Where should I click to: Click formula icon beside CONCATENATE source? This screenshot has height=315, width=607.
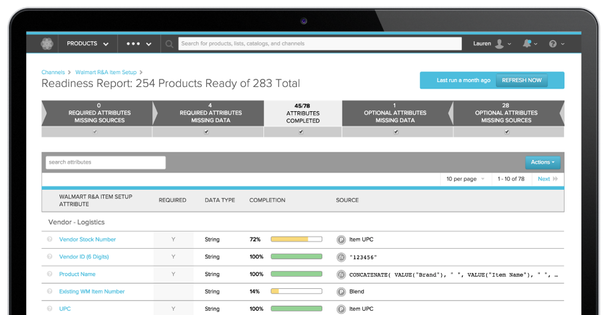(x=341, y=274)
